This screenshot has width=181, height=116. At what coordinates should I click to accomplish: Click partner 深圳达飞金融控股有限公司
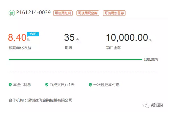coord(50,100)
